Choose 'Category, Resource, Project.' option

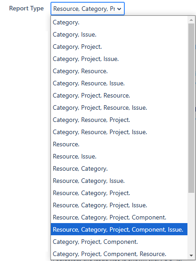[119, 120]
